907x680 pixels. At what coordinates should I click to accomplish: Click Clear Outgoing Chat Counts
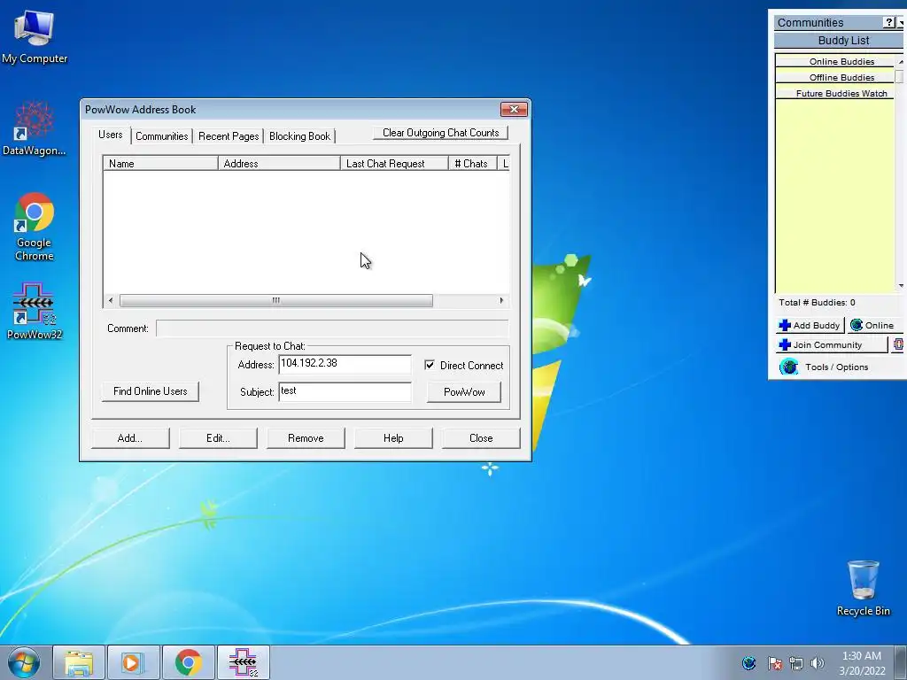pyautogui.click(x=440, y=133)
